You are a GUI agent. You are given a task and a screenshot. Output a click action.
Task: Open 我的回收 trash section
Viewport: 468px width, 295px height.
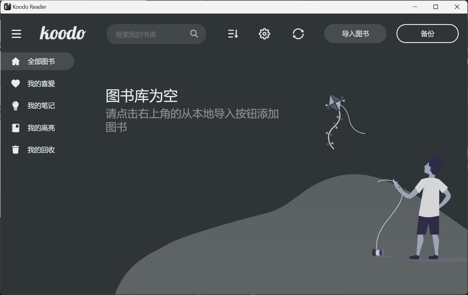37,150
